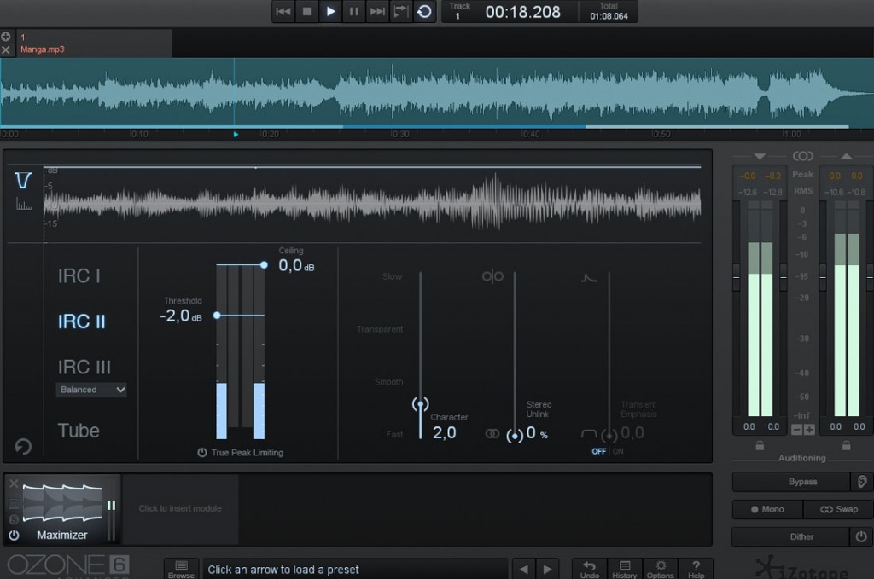Remove the track with the X icon

(x=6, y=49)
